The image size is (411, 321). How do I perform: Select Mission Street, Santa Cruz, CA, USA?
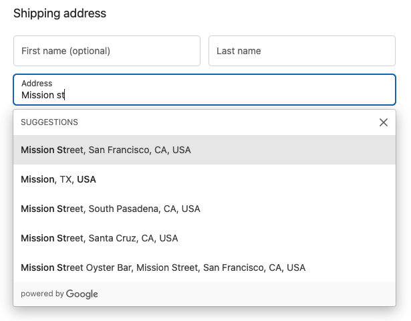pyautogui.click(x=204, y=238)
